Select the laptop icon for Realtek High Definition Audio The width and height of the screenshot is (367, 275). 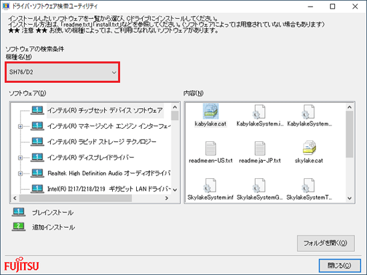[x=37, y=173]
